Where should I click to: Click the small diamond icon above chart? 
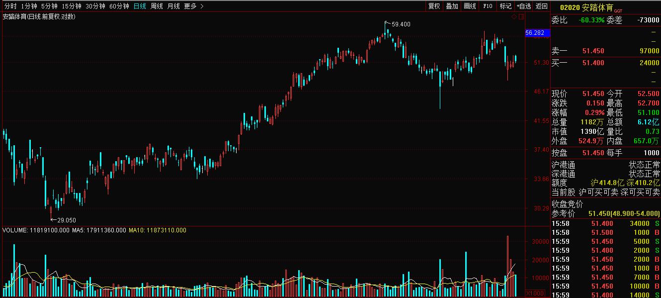(514, 16)
